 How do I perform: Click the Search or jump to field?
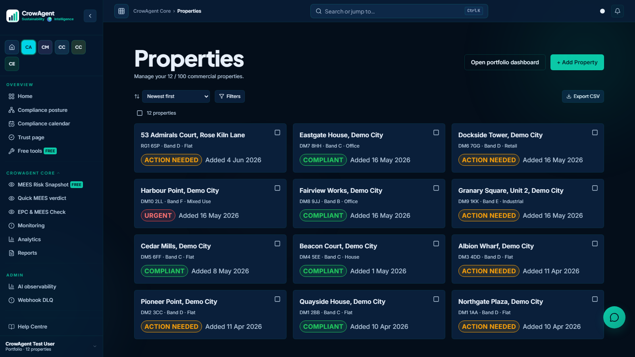tap(399, 11)
